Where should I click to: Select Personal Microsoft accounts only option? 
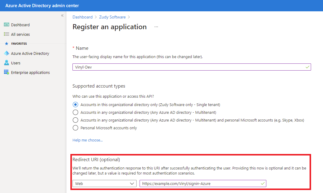tap(75, 128)
